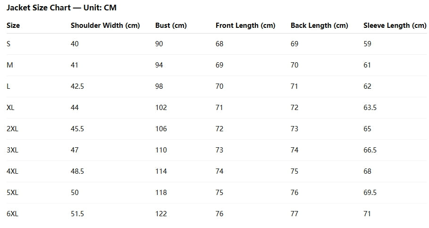Select the sleeve length value 63.5
The height and width of the screenshot is (228, 429).
tap(370, 108)
